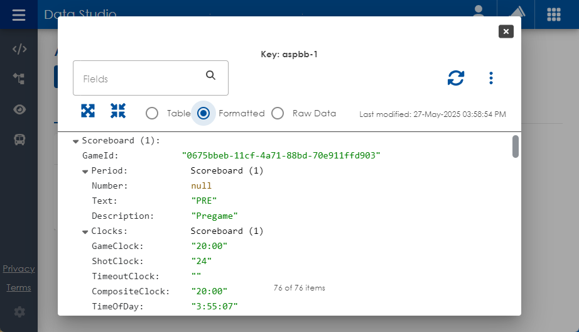Viewport: 579px width, 332px height.
Task: Collapse the Clocks node
Action: pyautogui.click(x=85, y=231)
